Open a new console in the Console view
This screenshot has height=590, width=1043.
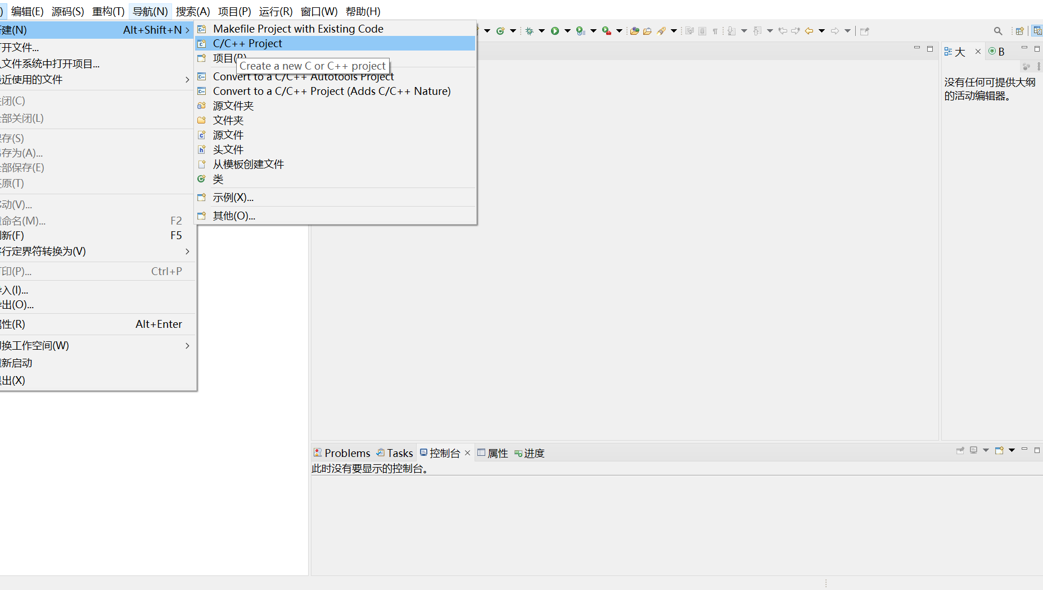tap(999, 450)
